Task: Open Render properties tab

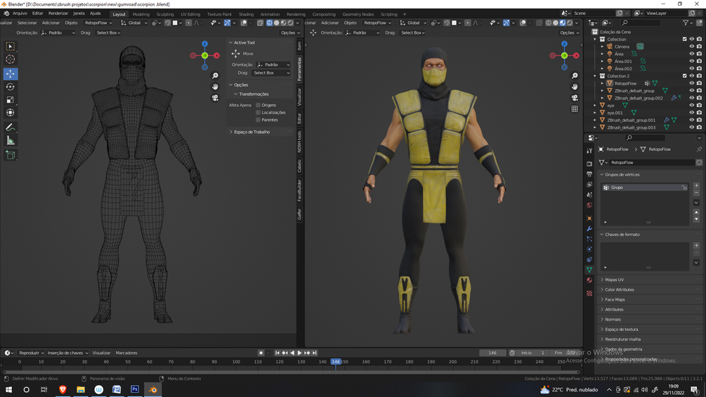Action: click(x=589, y=164)
